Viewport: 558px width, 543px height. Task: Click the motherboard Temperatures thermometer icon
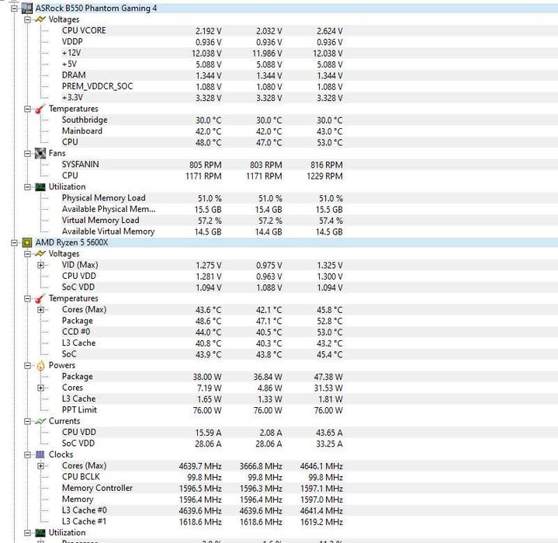(40, 109)
